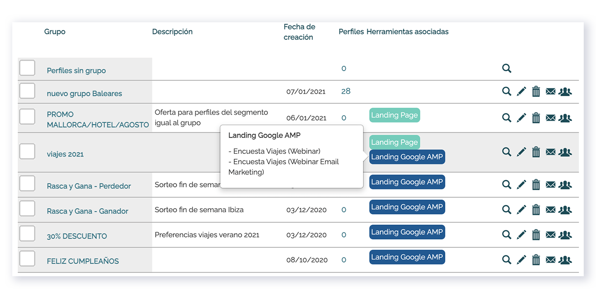The height and width of the screenshot is (298, 596).
Task: Click Landing Google AMP tag for FELIZ CUMPLEAÑOS
Action: 407,257
